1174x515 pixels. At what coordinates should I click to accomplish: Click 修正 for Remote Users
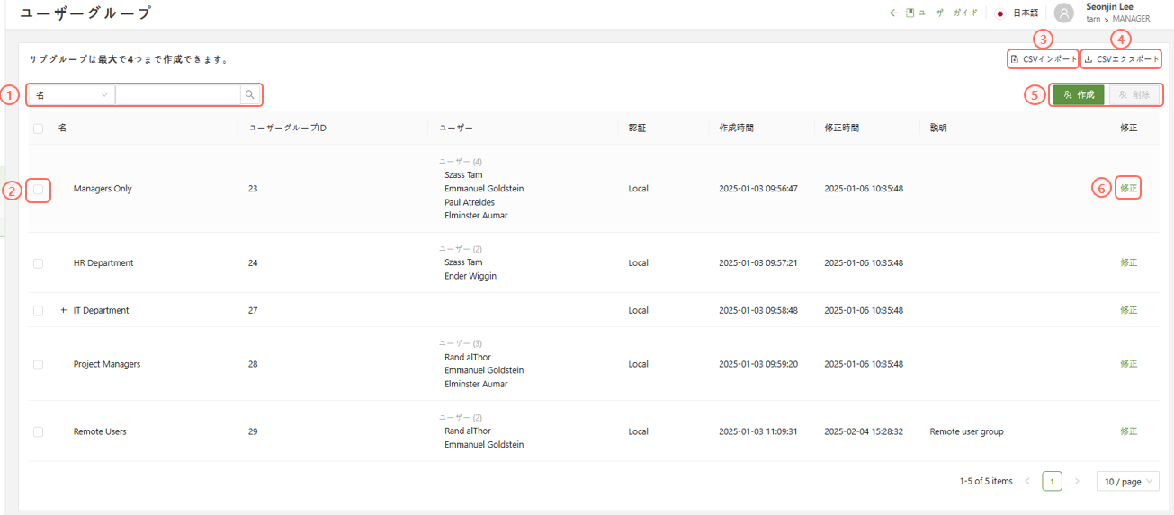[x=1128, y=431]
